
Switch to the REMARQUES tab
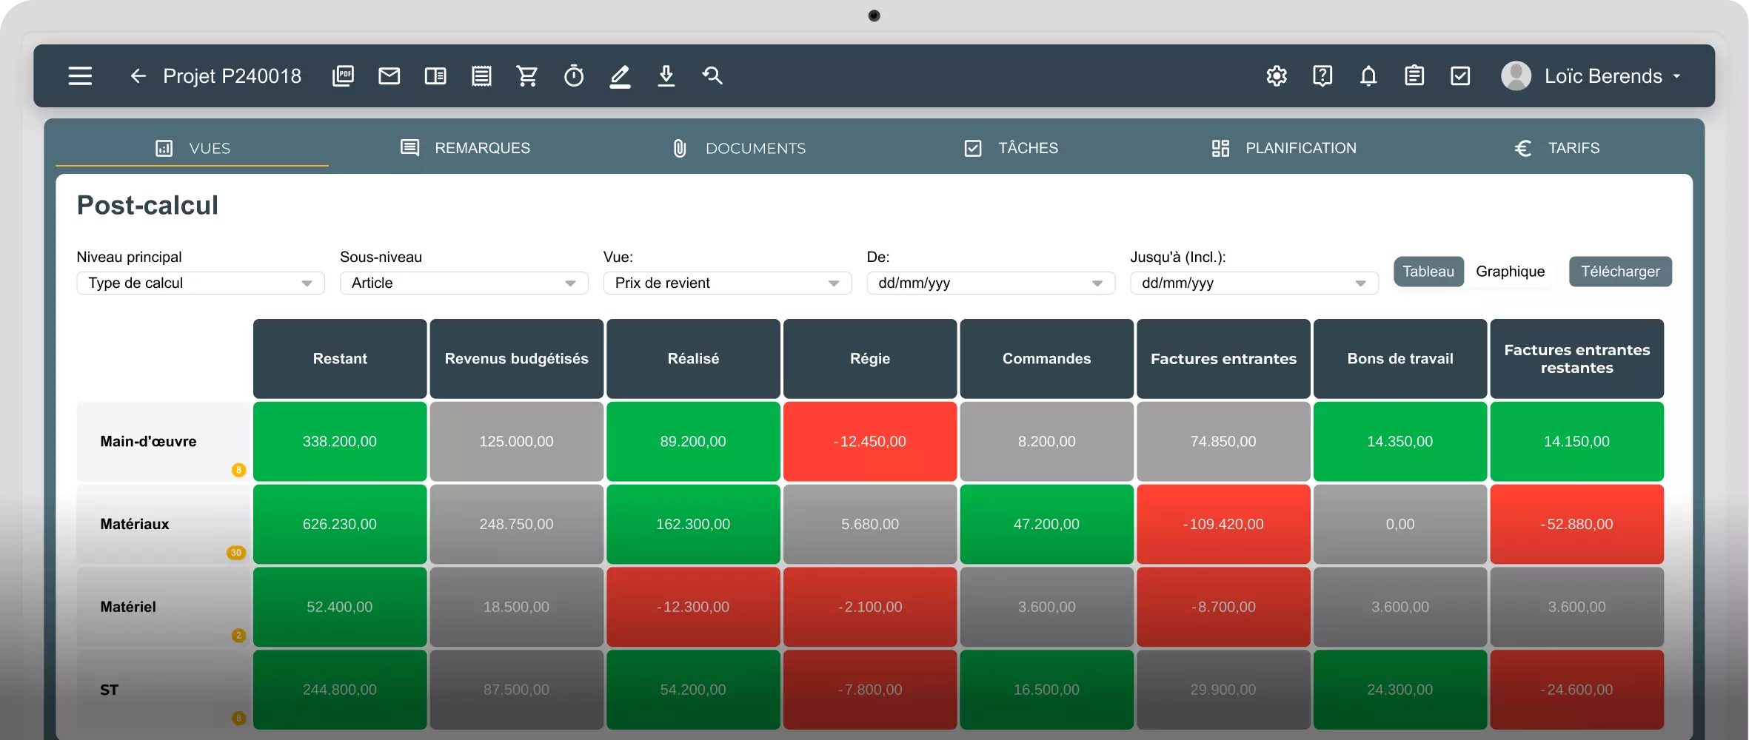(465, 148)
